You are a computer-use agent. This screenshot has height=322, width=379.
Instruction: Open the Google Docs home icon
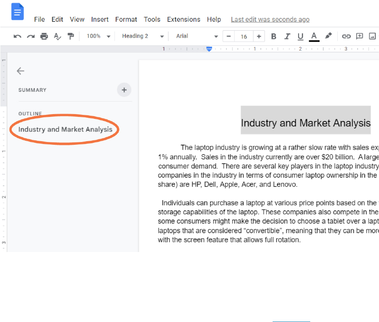17,12
